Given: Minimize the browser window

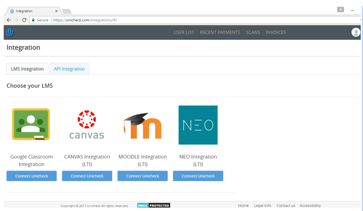Looking at the screenshot, I should pos(352,11).
